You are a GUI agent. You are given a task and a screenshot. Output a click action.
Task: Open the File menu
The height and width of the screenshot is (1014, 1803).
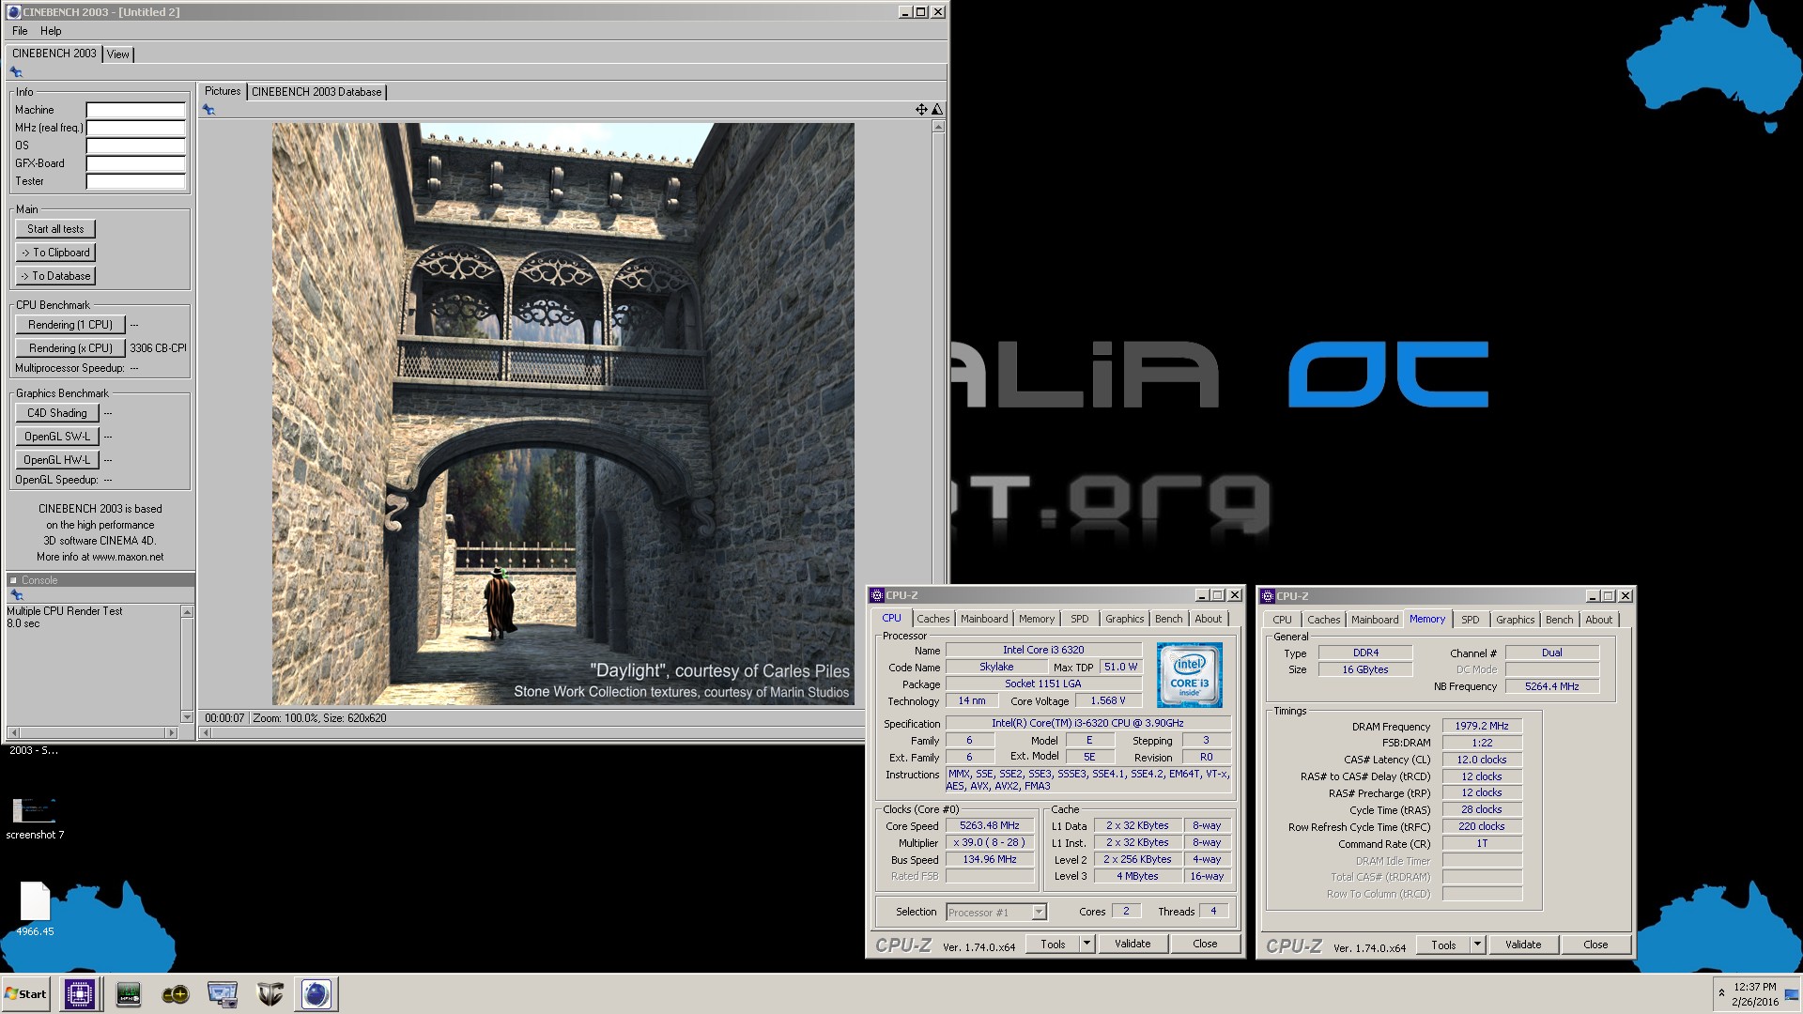coord(20,31)
